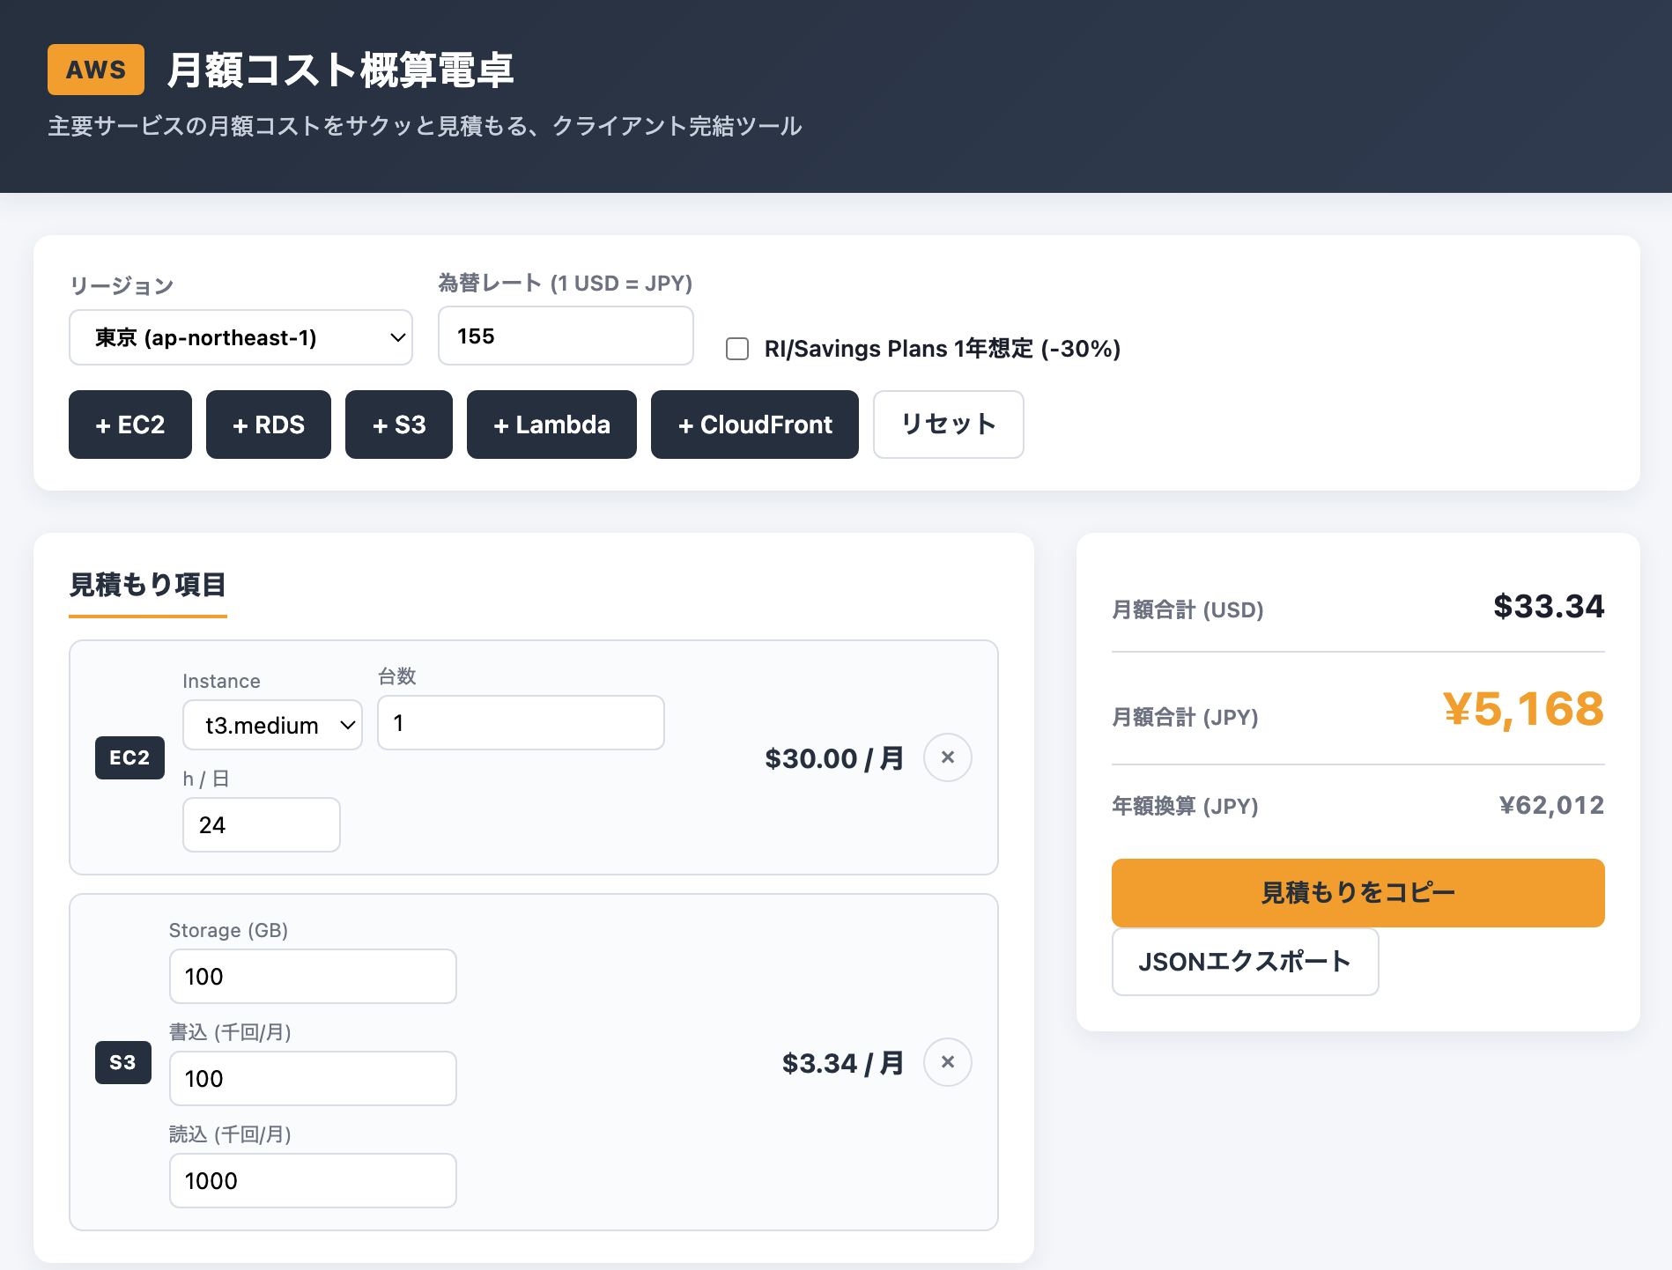The height and width of the screenshot is (1270, 1672).
Task: Remove the S3 estimate item
Action: click(x=948, y=1062)
